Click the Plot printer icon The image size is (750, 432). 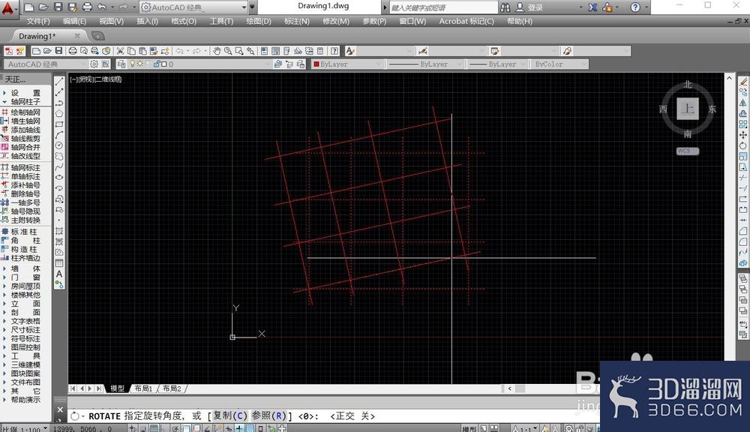coord(73,51)
